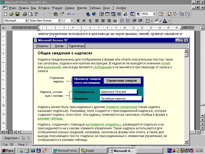Toggle italic К formatting
205x154 pixels.
84,21
